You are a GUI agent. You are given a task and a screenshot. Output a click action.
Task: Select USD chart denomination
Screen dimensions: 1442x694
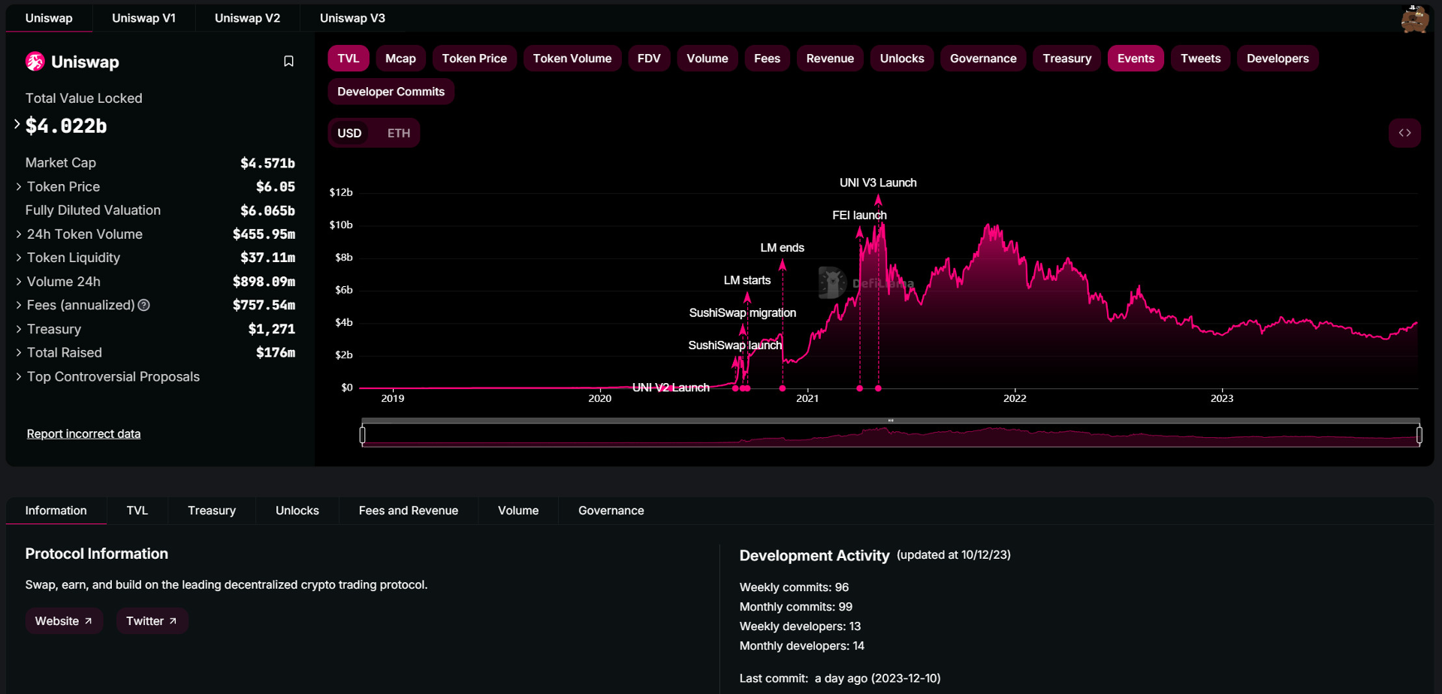point(349,133)
